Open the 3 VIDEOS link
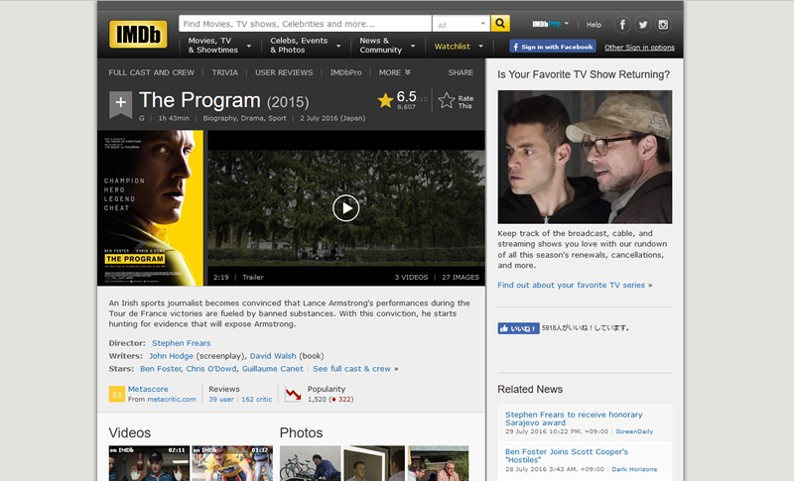This screenshot has height=481, width=794. click(411, 277)
